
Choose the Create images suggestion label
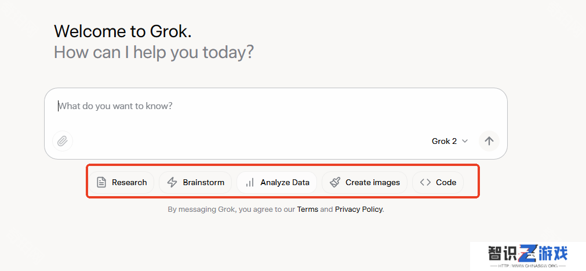click(373, 183)
